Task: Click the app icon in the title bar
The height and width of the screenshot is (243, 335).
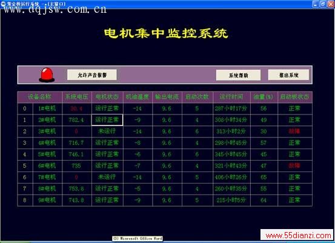Action: click(3, 4)
